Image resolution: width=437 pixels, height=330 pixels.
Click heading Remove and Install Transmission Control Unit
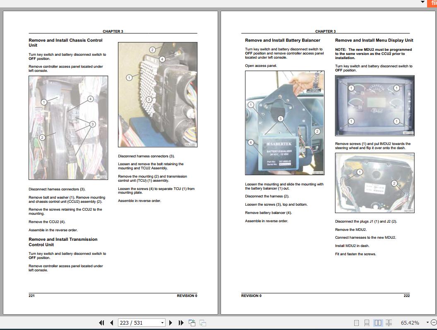click(63, 242)
